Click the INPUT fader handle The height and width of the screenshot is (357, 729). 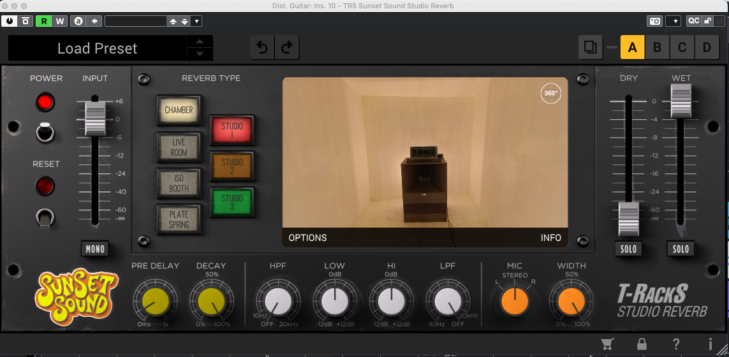pos(95,119)
